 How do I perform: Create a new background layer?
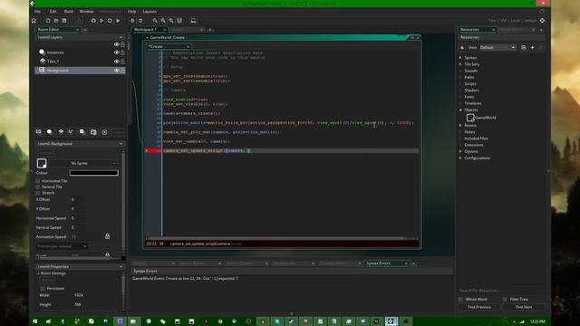(38, 132)
